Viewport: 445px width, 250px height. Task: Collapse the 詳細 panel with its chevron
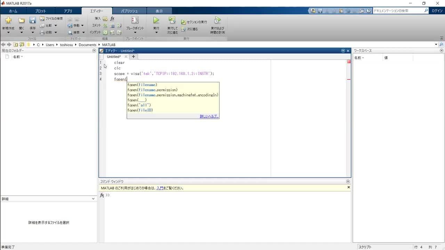coord(93,199)
